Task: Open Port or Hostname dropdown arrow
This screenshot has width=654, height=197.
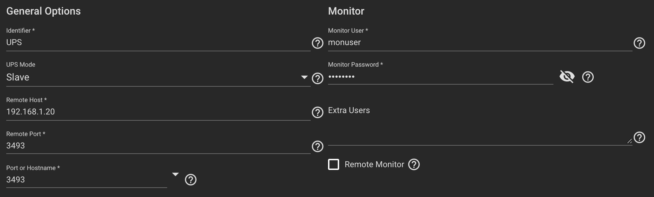Action: (175, 174)
